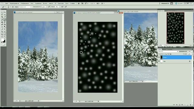
Task: Select the Rectangular Marquee tool
Action: pos(2,12)
